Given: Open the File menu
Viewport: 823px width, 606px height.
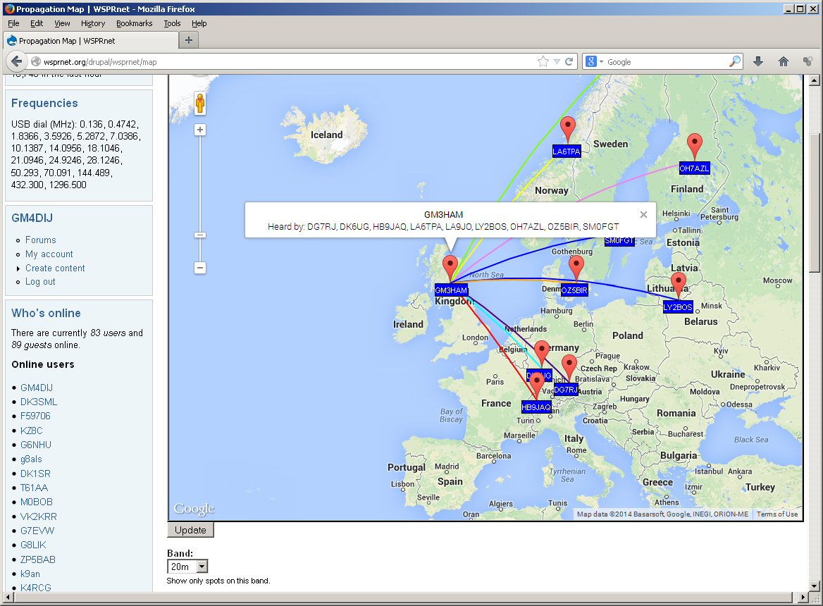Looking at the screenshot, I should 13,23.
